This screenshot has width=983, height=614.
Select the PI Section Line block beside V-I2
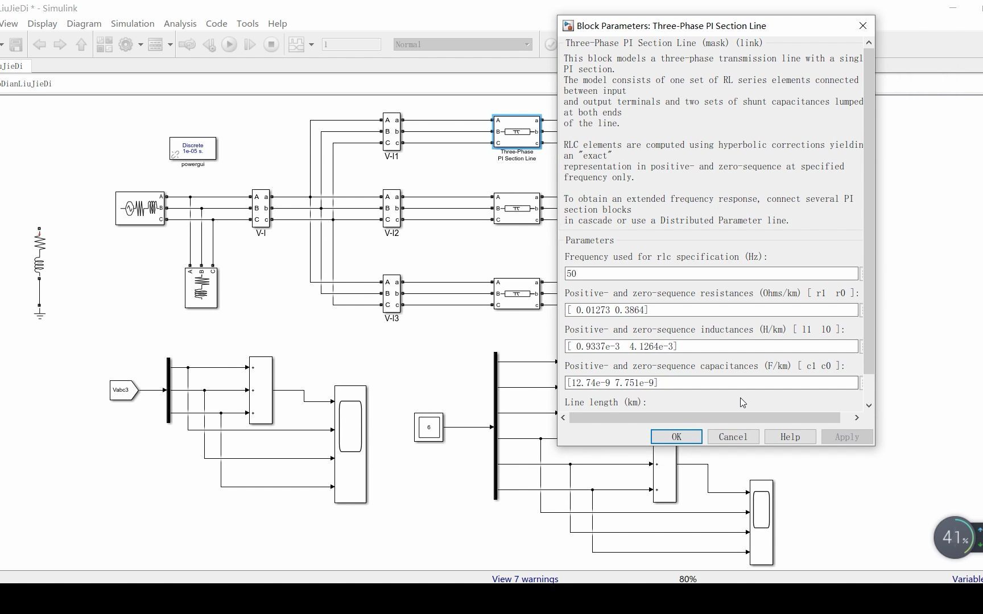point(517,208)
